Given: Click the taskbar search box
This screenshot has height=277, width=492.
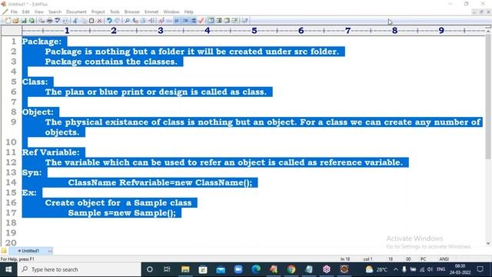Looking at the screenshot, I should pos(79,269).
